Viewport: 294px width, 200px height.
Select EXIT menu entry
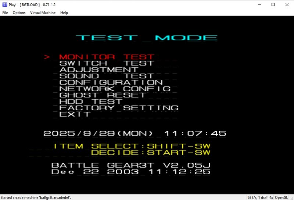75,114
